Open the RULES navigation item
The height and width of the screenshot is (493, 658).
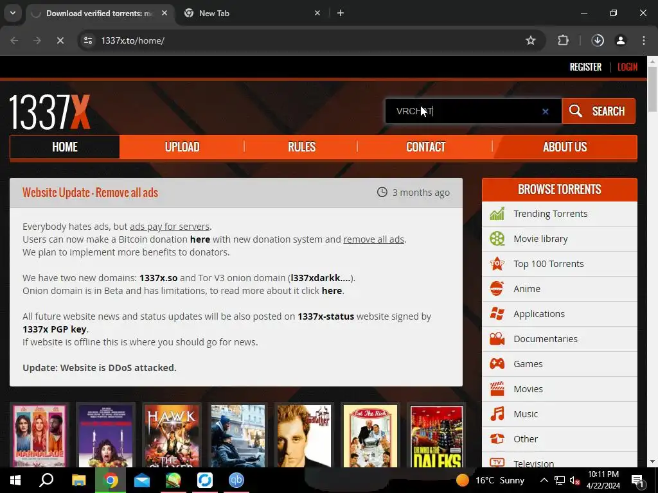[301, 147]
